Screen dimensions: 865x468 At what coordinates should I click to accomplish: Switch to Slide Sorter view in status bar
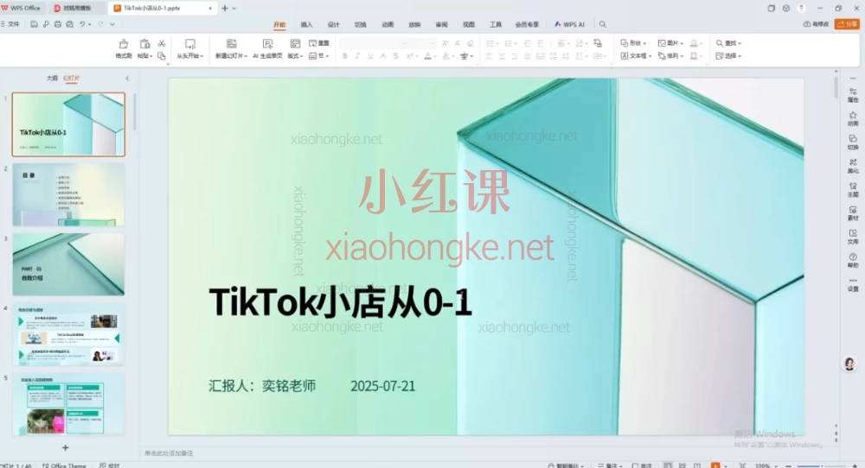pos(682,465)
